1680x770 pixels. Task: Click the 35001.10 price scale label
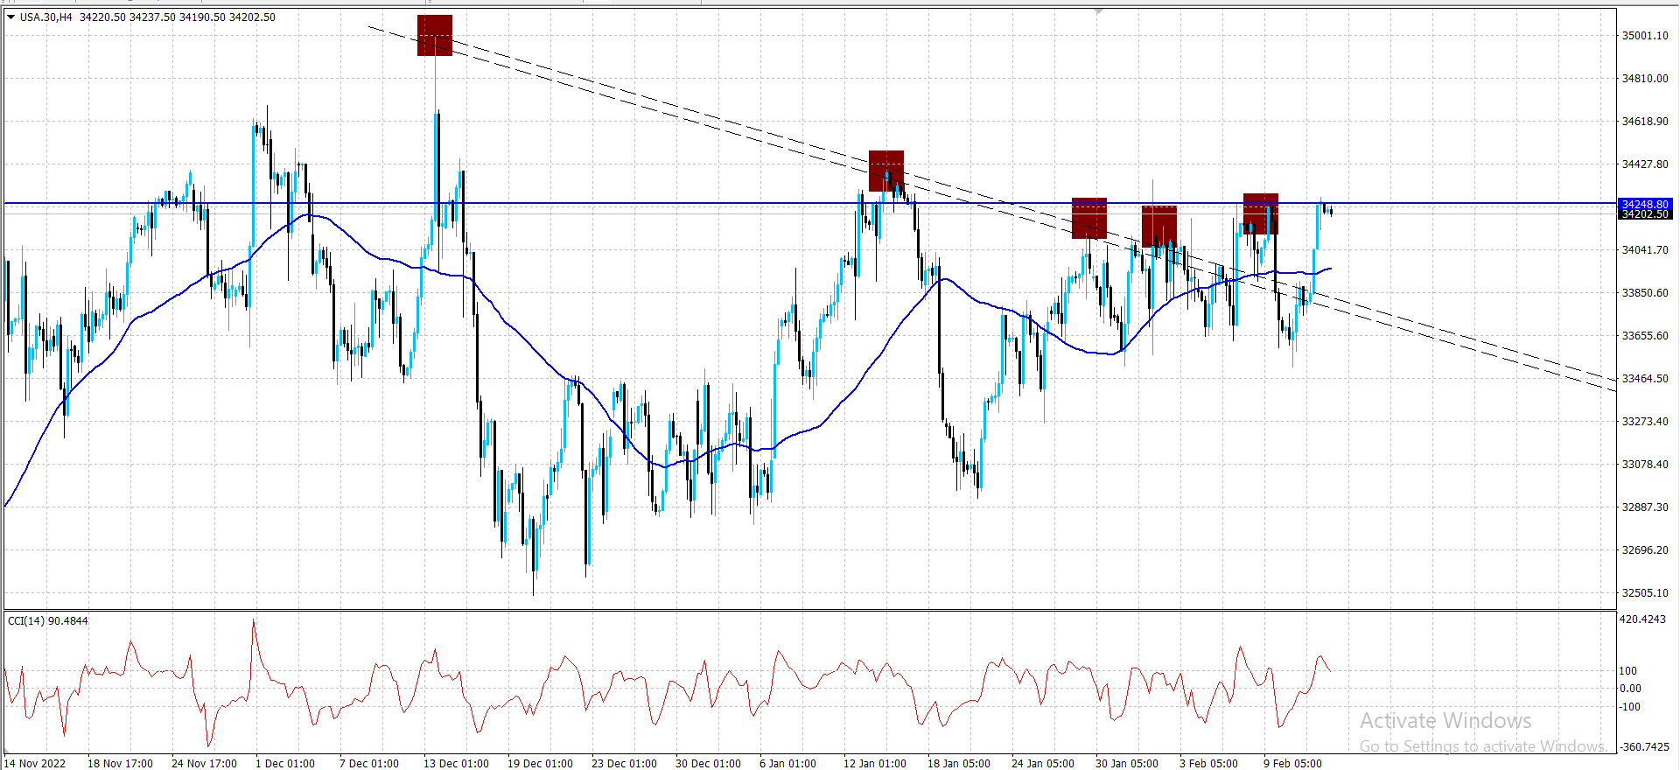(x=1645, y=36)
